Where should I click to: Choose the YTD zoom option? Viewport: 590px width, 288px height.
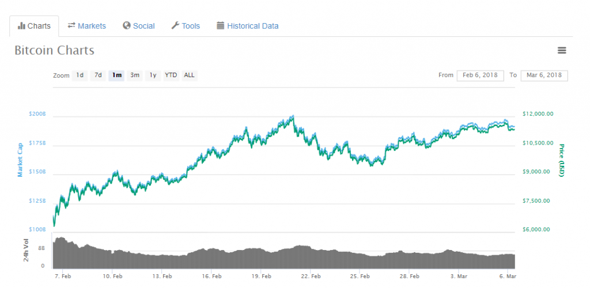(171, 75)
